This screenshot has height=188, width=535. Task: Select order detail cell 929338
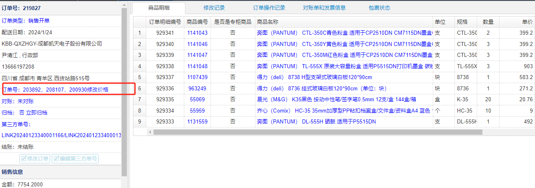[x=165, y=66]
